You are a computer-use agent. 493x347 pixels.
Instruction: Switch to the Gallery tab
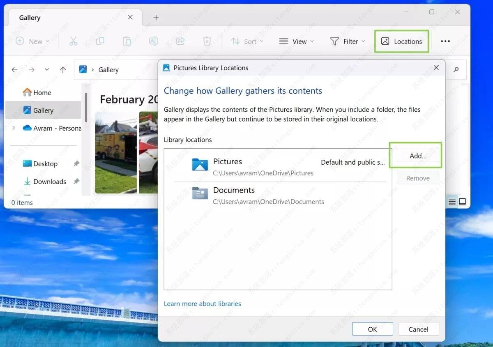[29, 17]
